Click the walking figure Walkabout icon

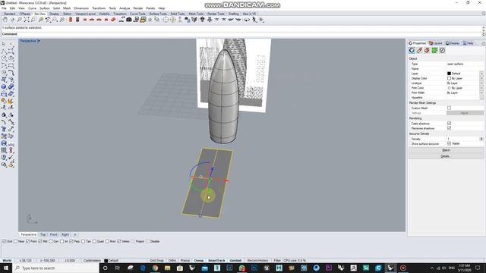tap(254, 20)
